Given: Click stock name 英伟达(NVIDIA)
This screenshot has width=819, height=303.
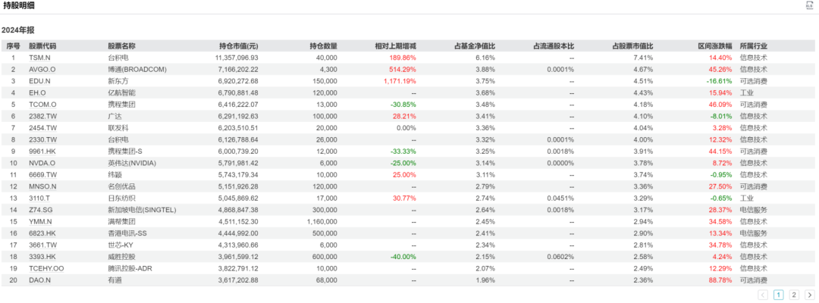Looking at the screenshot, I should (132, 163).
